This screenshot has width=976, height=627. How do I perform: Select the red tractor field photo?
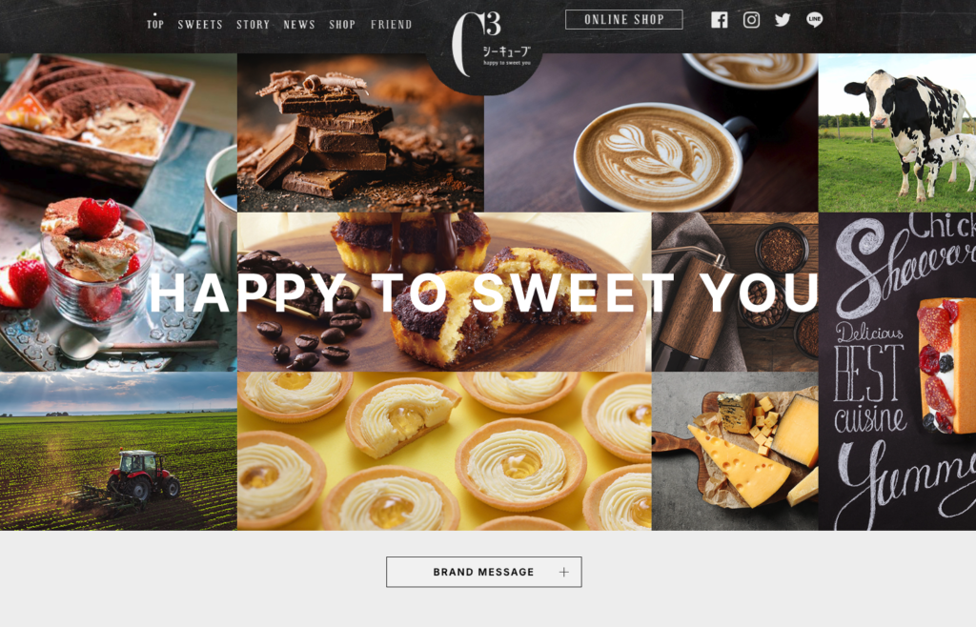[118, 451]
